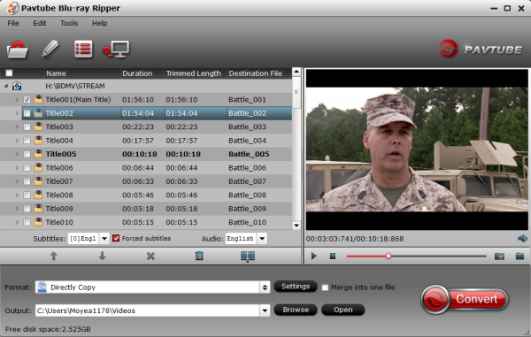Image resolution: width=531 pixels, height=337 pixels.
Task: Click the red Convert button
Action: 465,299
